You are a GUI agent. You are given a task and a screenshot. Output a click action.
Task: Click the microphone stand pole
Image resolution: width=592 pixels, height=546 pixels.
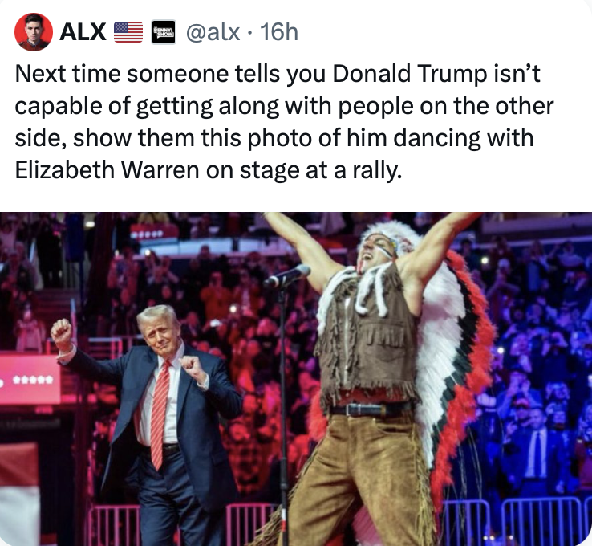(284, 408)
